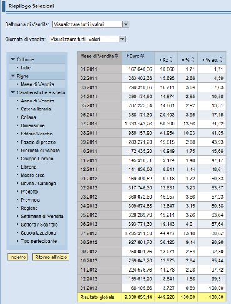The height and width of the screenshot is (304, 231).
Task: Select the Gruppo Librario characteristic
Action: tap(37, 159)
